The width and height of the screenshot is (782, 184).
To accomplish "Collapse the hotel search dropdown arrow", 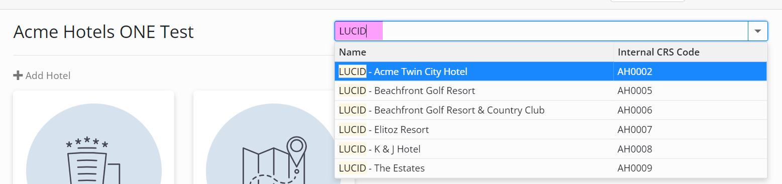I will [x=758, y=31].
